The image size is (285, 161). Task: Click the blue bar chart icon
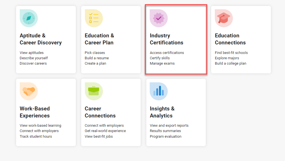pyautogui.click(x=159, y=91)
